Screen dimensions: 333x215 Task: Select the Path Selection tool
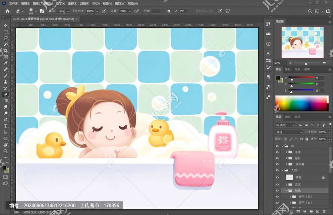(x=6, y=132)
